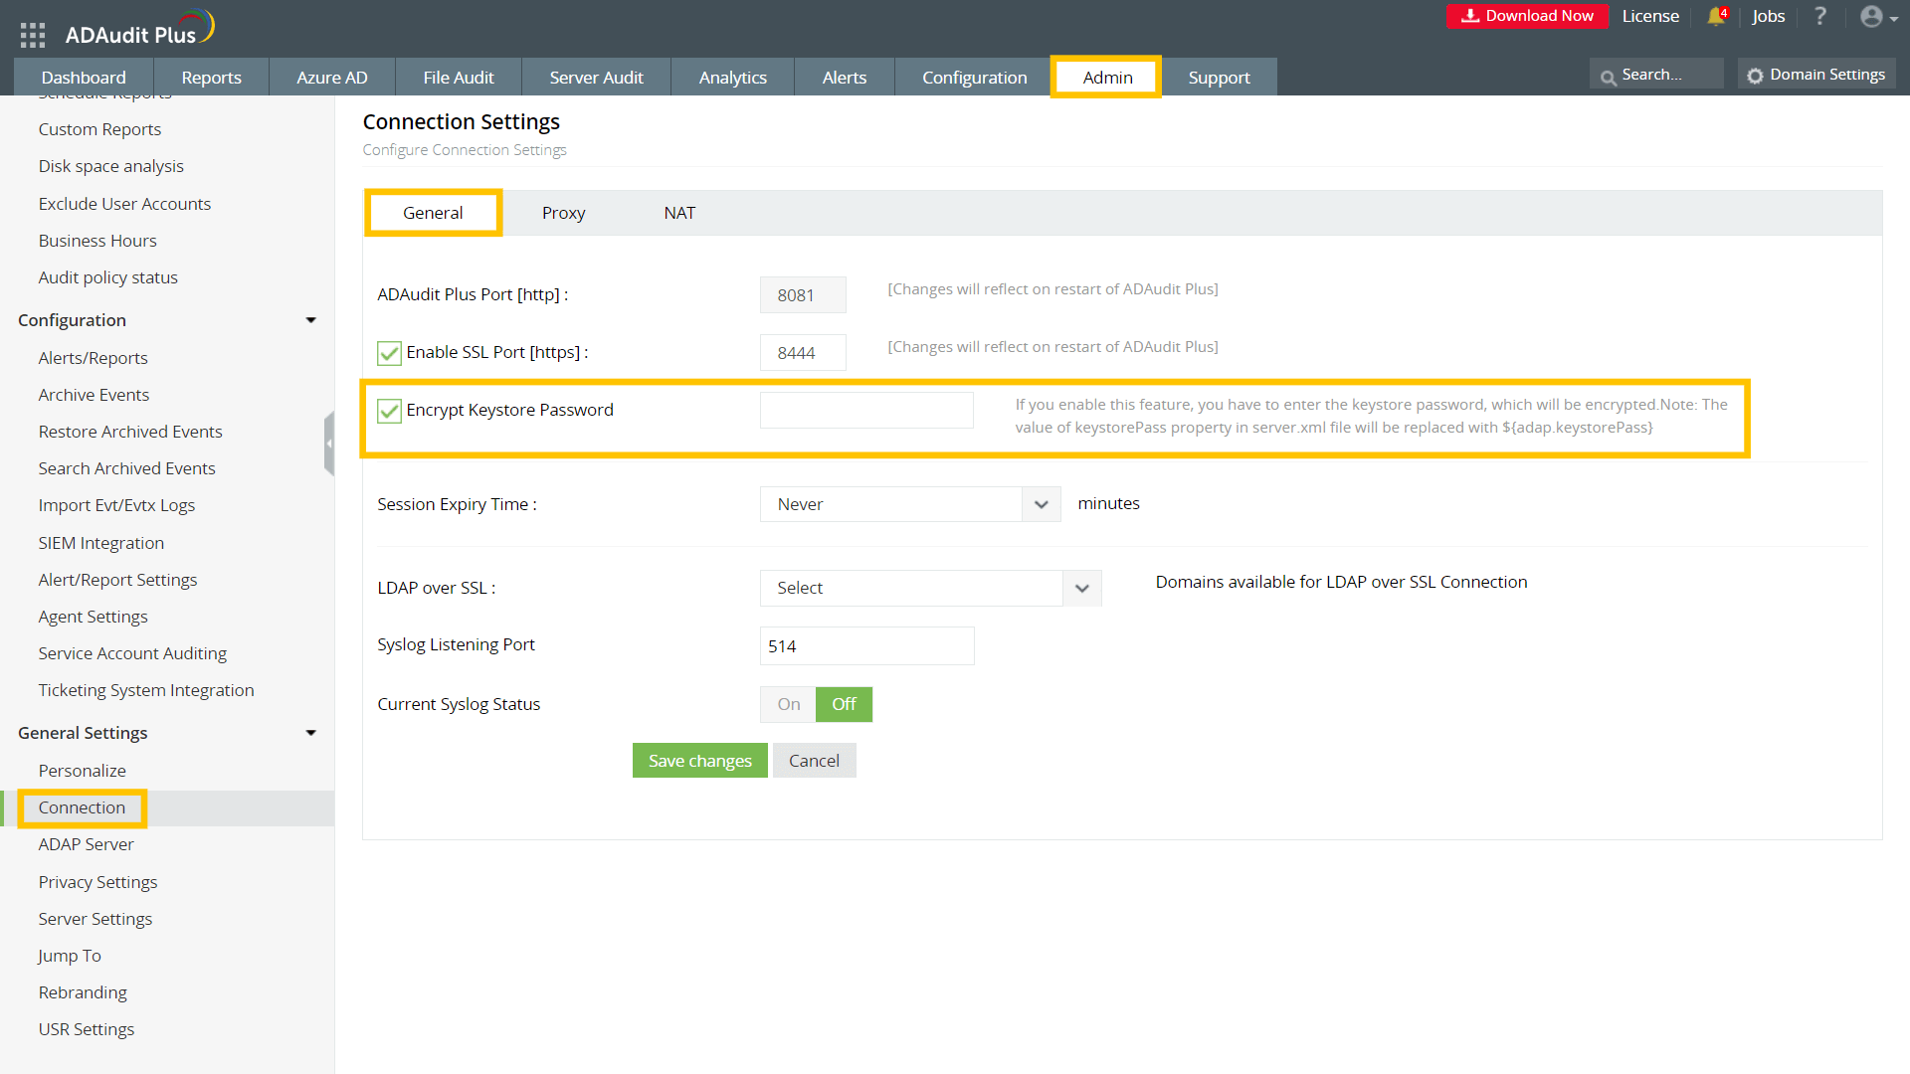
Task: Switch to the Proxy tab
Action: tap(563, 212)
